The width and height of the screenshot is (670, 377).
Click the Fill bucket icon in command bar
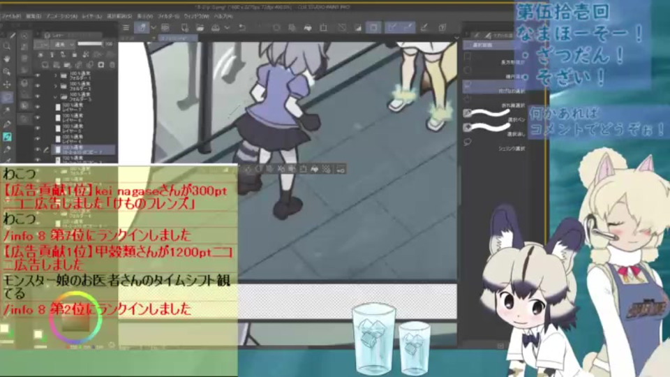coord(308,28)
